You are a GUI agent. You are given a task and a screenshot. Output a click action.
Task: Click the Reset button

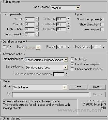pos(97,87)
